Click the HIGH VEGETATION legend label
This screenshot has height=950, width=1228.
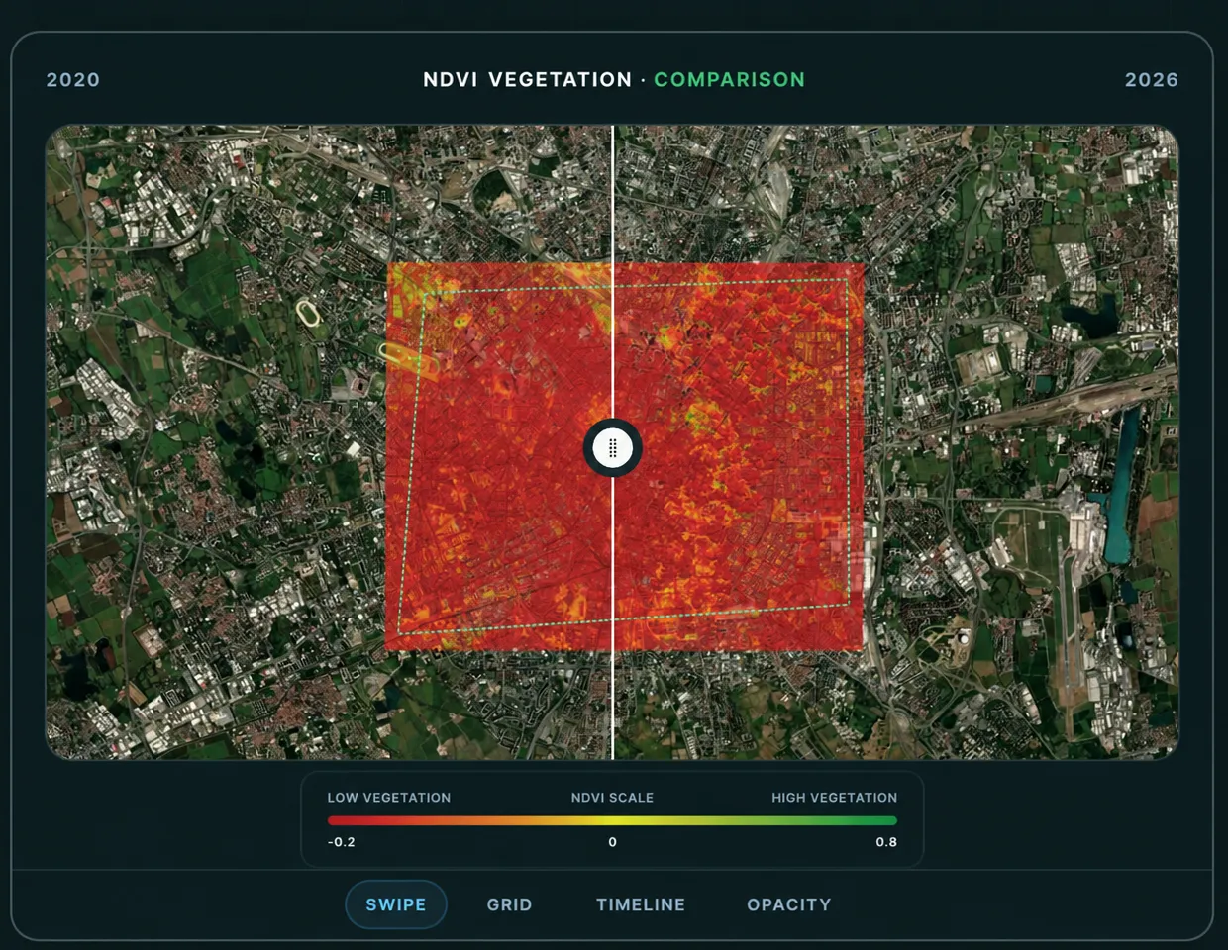coord(835,798)
